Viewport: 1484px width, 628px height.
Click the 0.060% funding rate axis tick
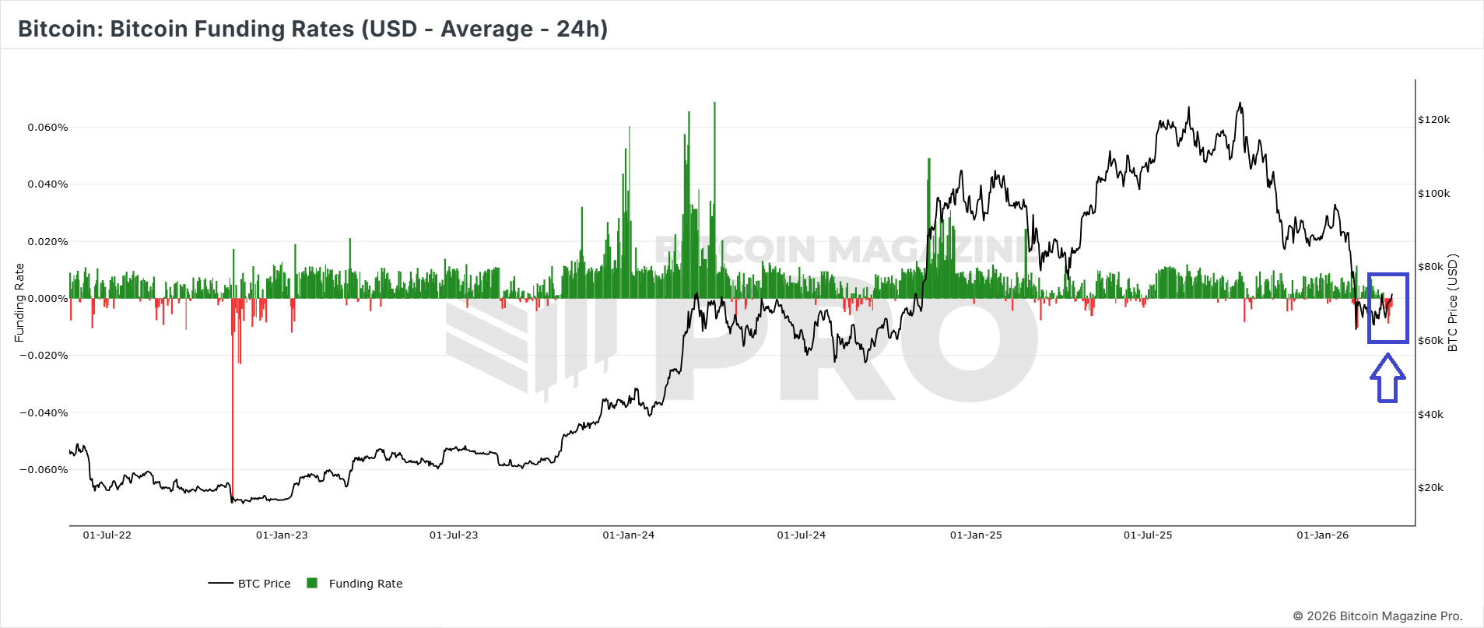pos(47,127)
